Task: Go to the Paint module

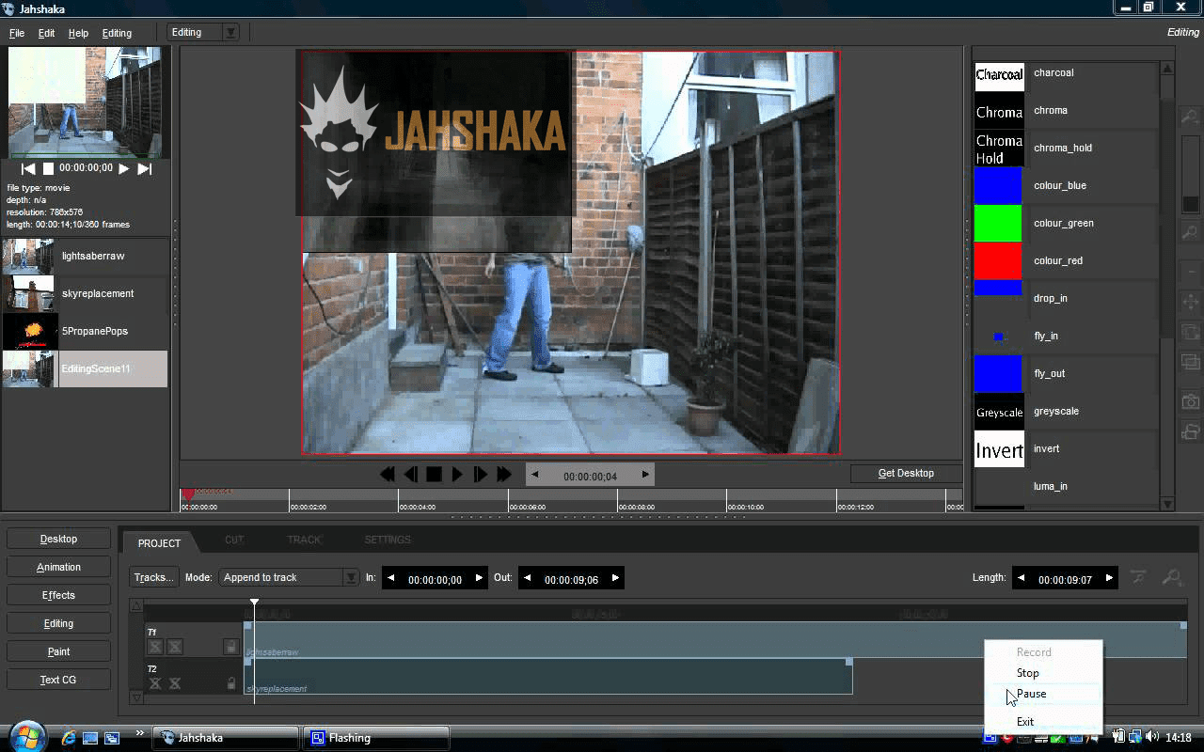Action: click(58, 651)
